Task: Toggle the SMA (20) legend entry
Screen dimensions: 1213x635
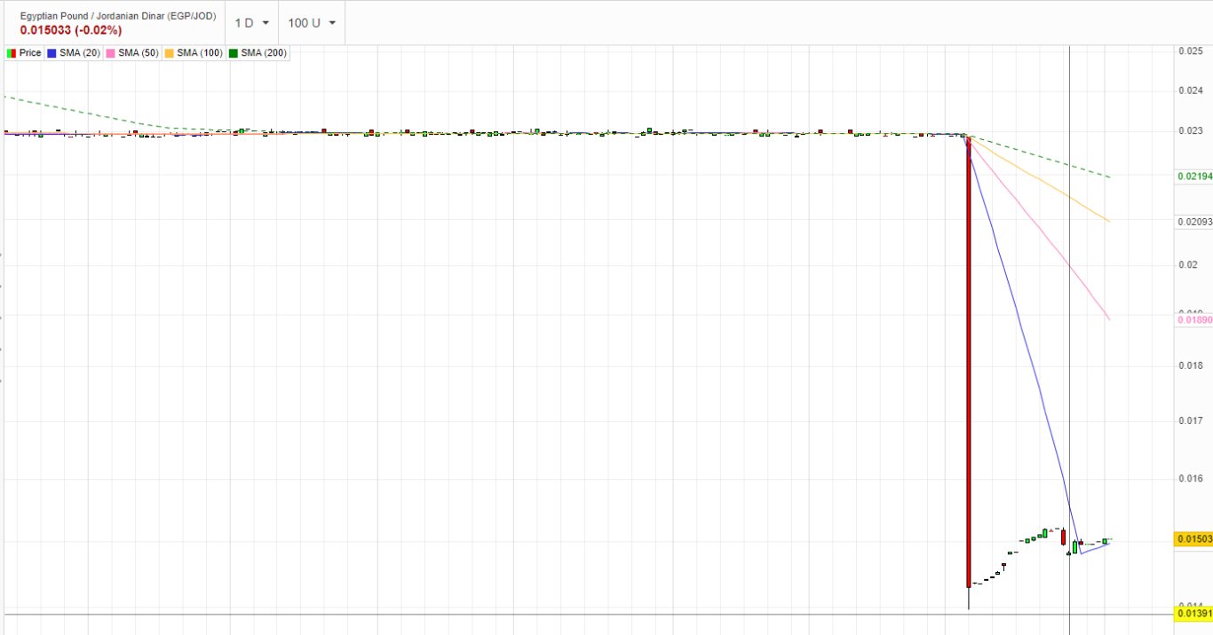Action: (x=73, y=53)
